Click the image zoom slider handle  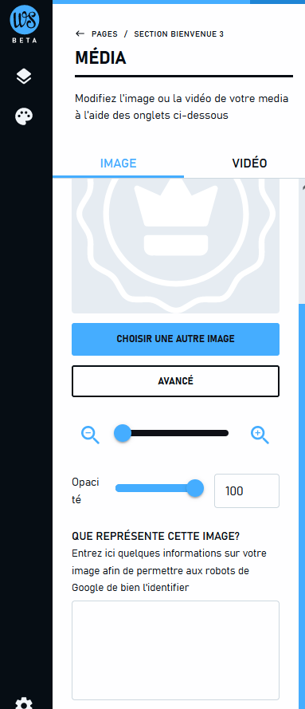(123, 433)
